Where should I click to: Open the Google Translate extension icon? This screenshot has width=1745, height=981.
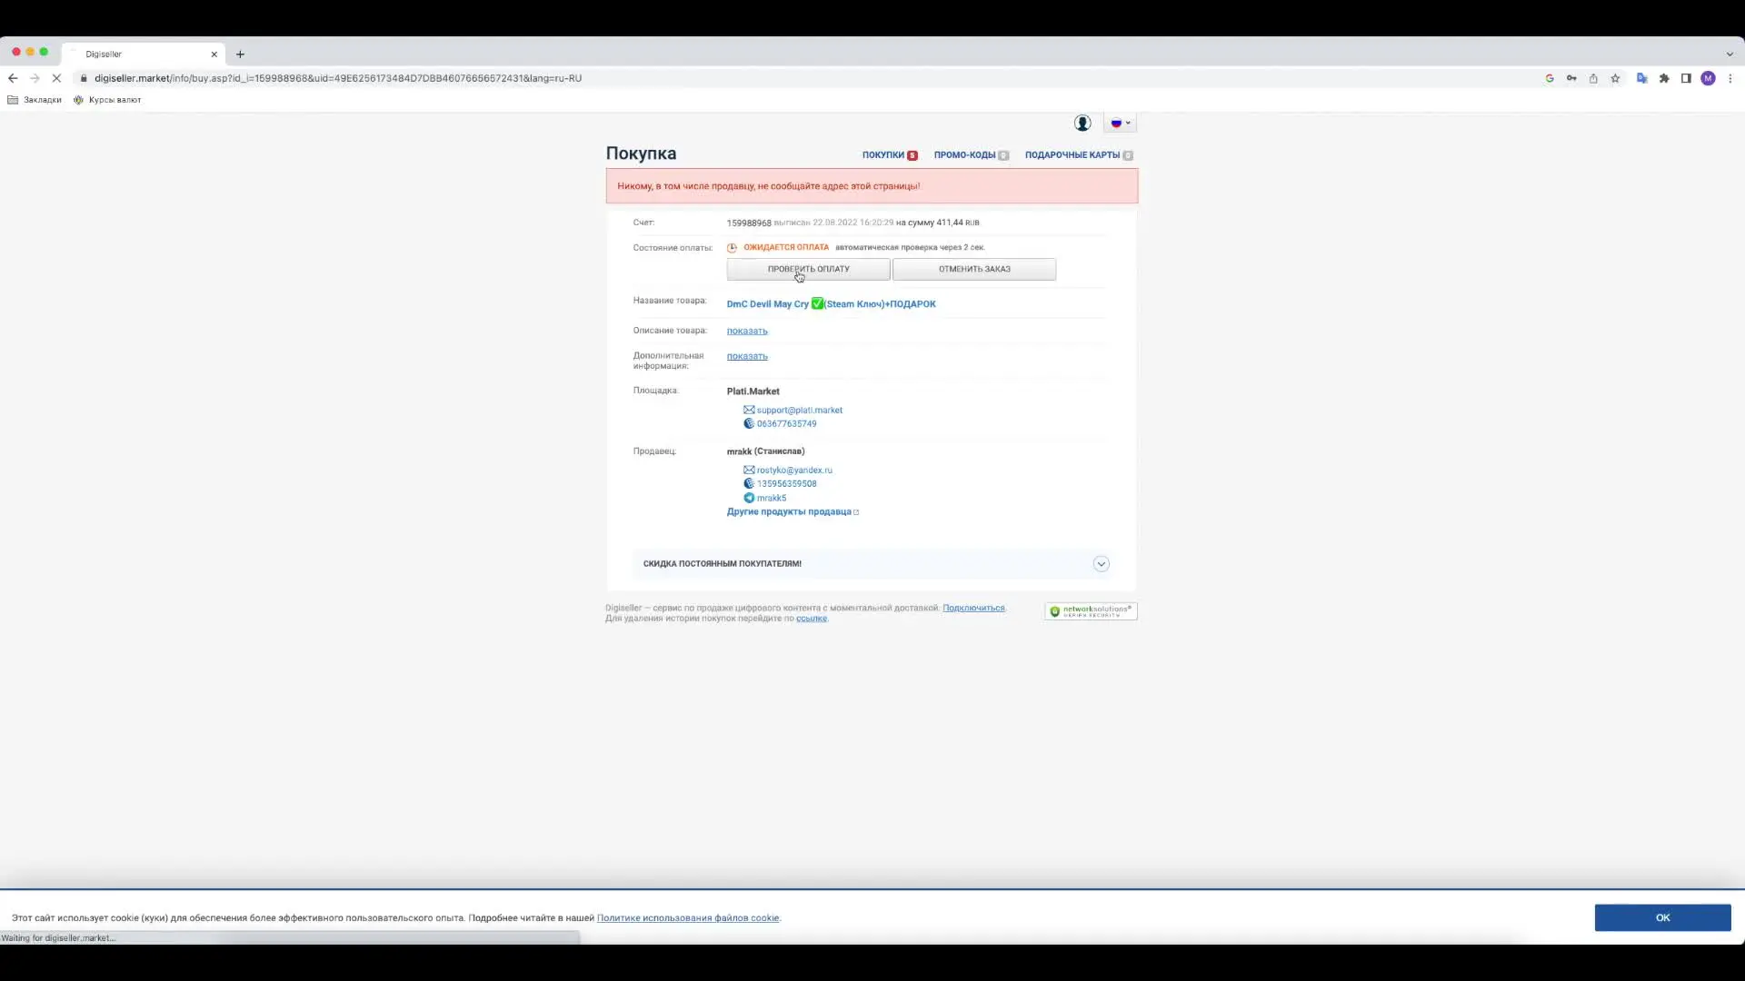point(1641,78)
